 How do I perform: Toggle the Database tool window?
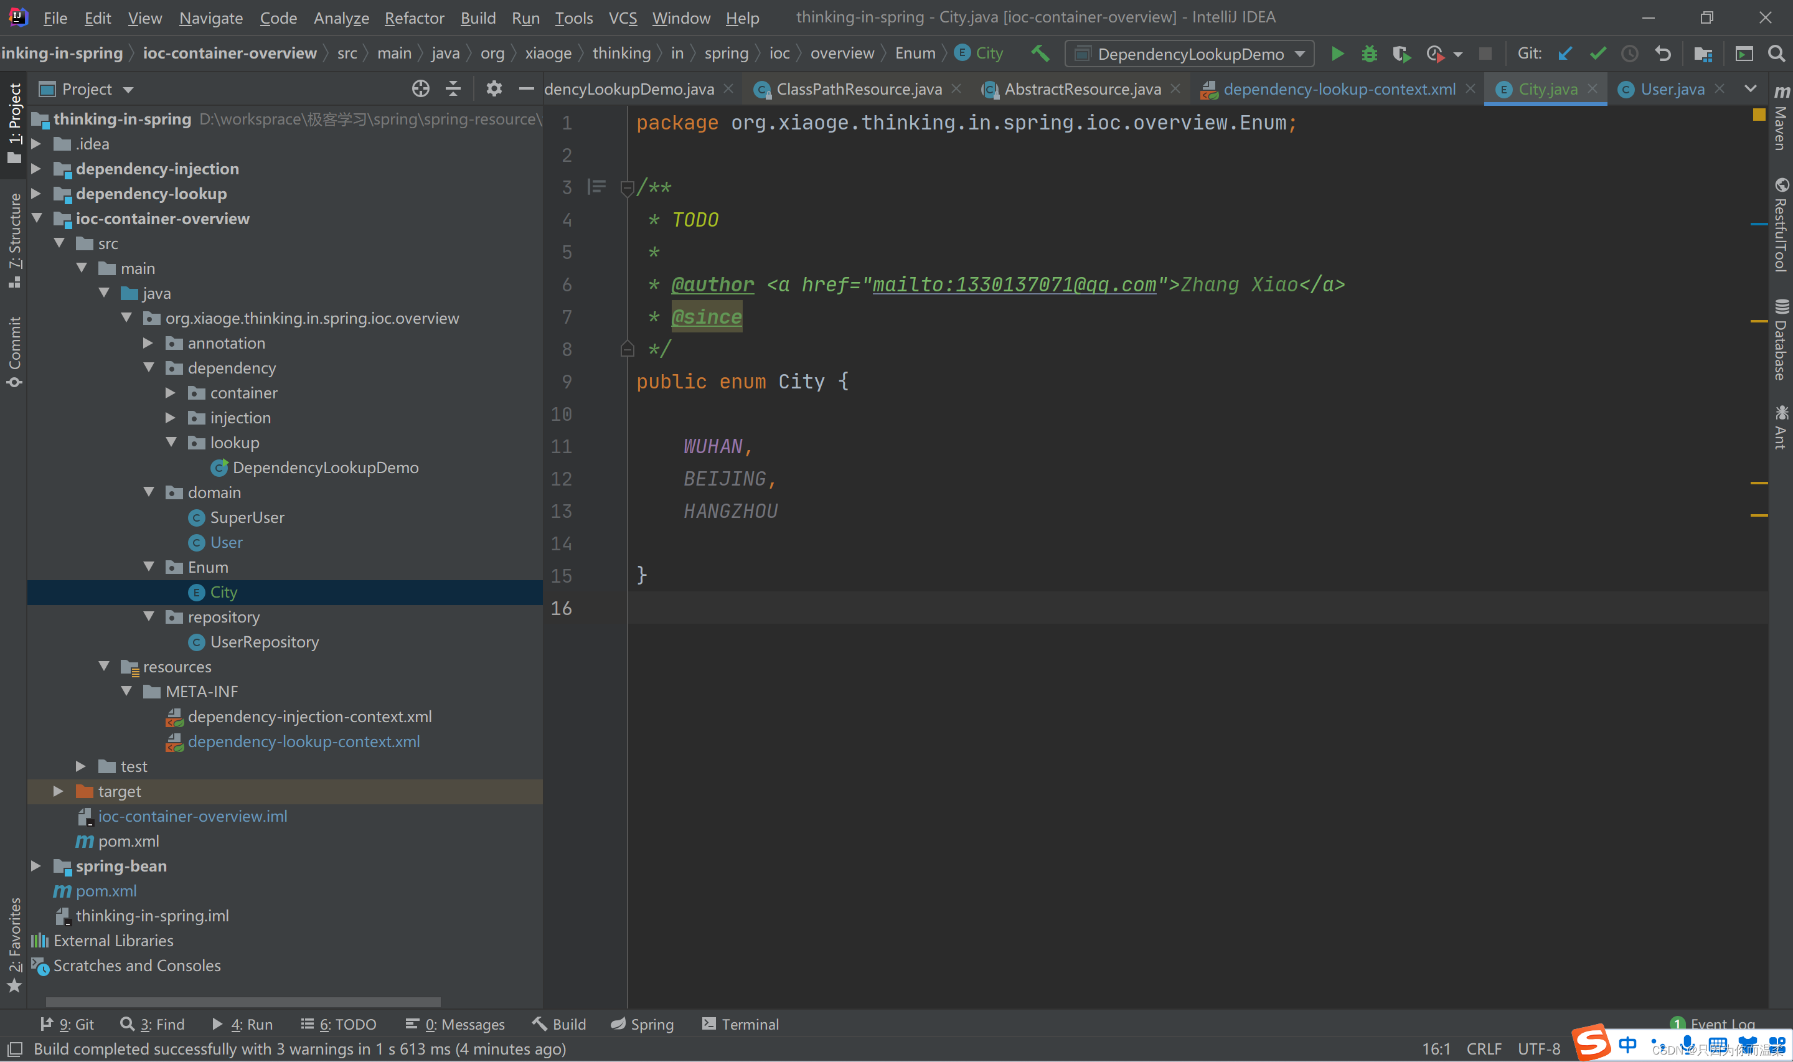pyautogui.click(x=1780, y=340)
